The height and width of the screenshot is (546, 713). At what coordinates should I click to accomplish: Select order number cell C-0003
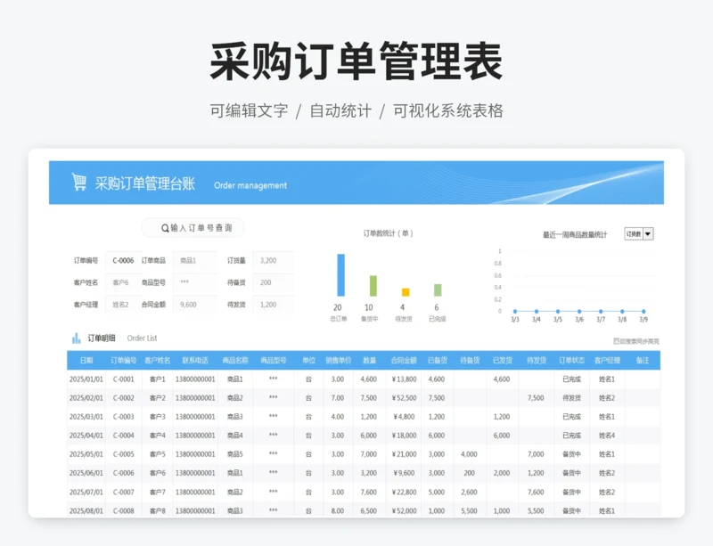tap(123, 417)
